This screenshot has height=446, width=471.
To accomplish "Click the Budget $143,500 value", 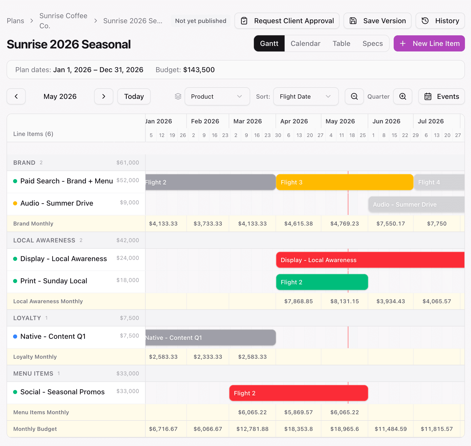I will [x=199, y=70].
